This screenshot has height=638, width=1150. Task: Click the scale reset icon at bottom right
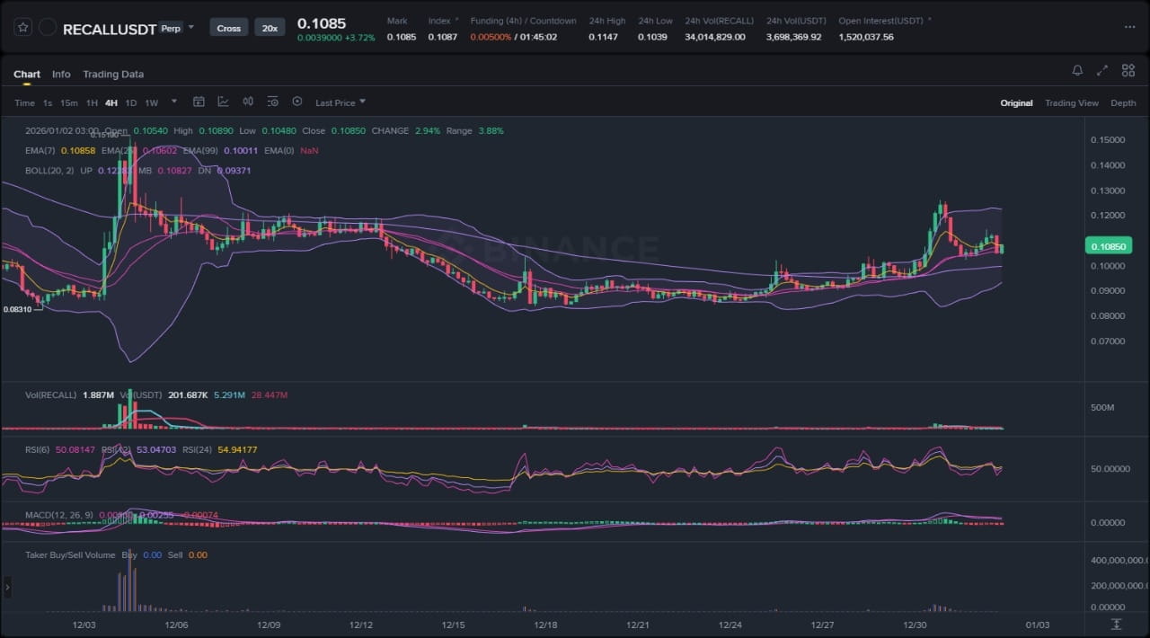tap(1116, 624)
